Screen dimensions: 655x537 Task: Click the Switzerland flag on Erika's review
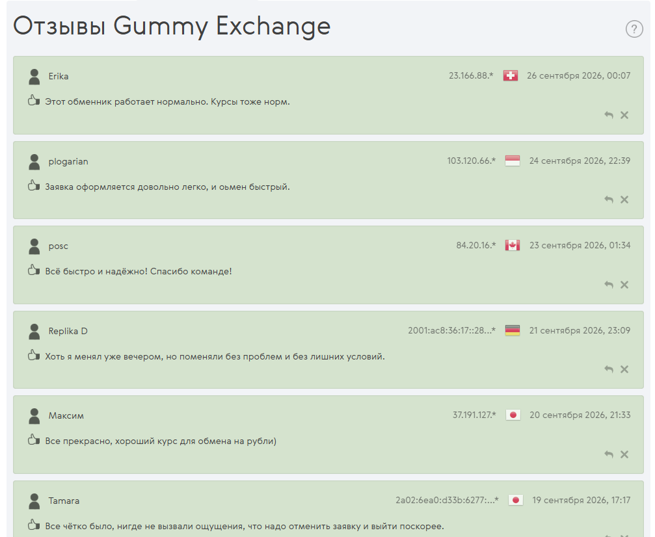(x=511, y=75)
